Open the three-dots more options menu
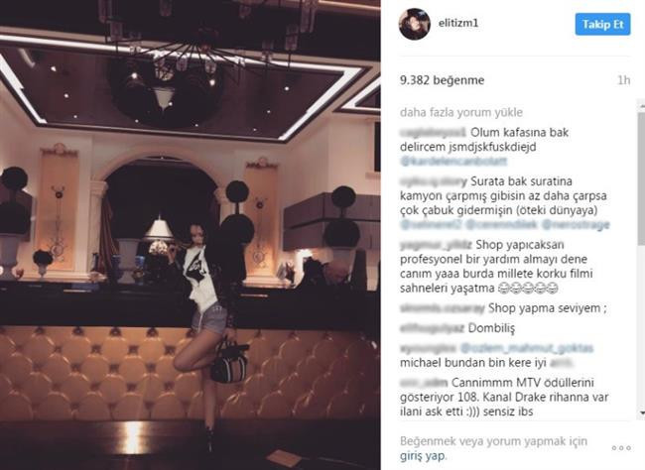 tap(621, 448)
